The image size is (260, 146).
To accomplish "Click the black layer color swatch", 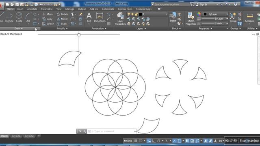I will [x=140, y=14].
